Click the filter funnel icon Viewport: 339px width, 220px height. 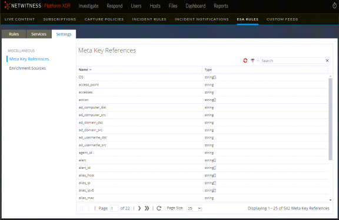tap(252, 61)
